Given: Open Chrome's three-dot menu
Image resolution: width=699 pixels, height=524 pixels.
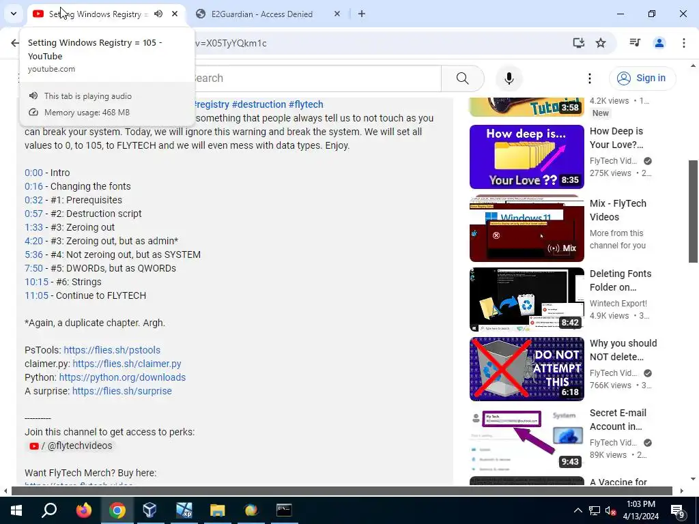Looking at the screenshot, I should 684,43.
